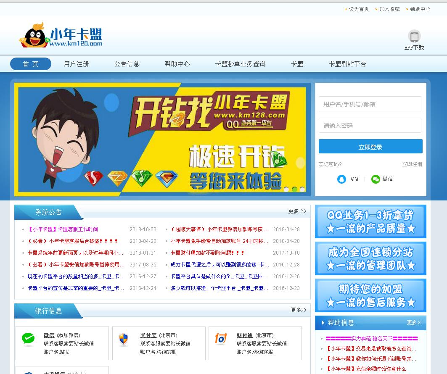Click the 微信 (添加微信) bank title
Screen dimensions: 447x374
62,335
